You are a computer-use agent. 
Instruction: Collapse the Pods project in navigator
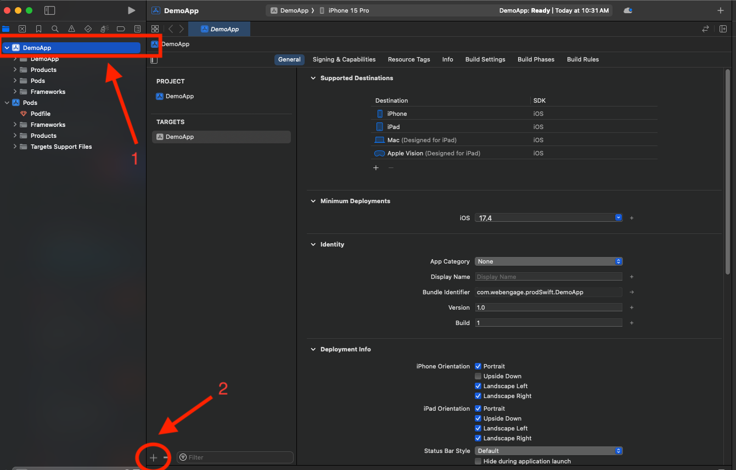(7, 103)
